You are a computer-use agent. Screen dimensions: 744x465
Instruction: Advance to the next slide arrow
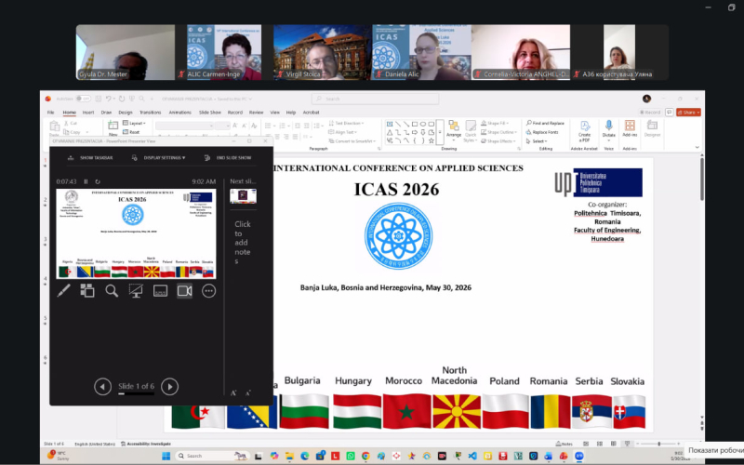[170, 387]
